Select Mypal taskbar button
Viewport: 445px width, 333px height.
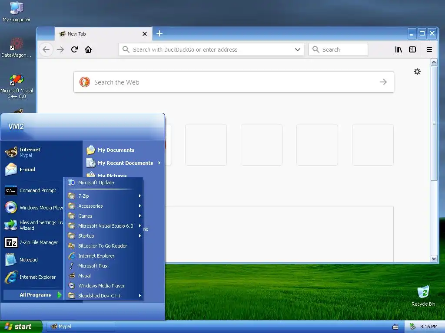[x=80, y=326]
